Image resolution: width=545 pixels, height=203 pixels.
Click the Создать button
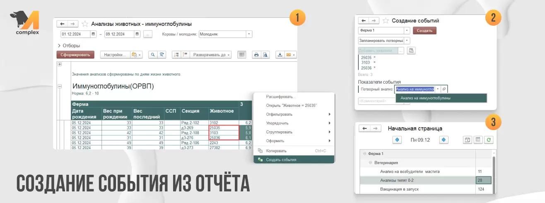coord(424,31)
